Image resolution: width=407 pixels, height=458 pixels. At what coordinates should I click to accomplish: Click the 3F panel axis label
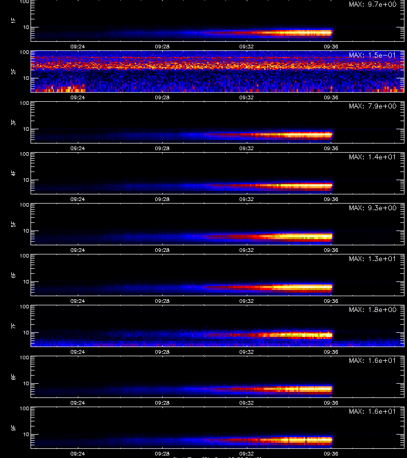tap(13, 122)
